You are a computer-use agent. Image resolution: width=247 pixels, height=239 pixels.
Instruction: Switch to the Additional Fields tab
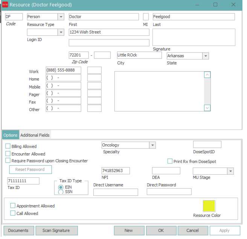[x=35, y=135]
